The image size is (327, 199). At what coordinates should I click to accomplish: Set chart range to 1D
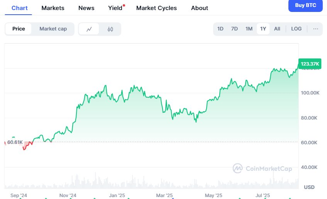tap(220, 29)
